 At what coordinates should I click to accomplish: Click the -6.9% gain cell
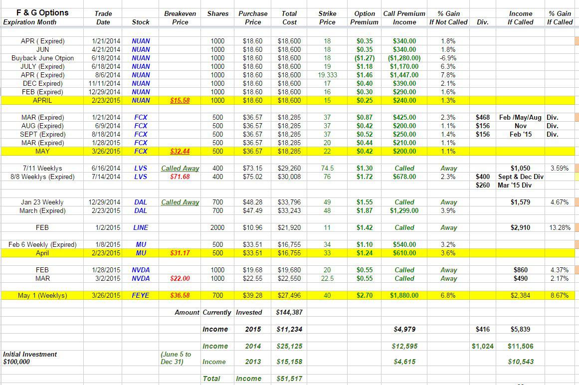pos(448,58)
